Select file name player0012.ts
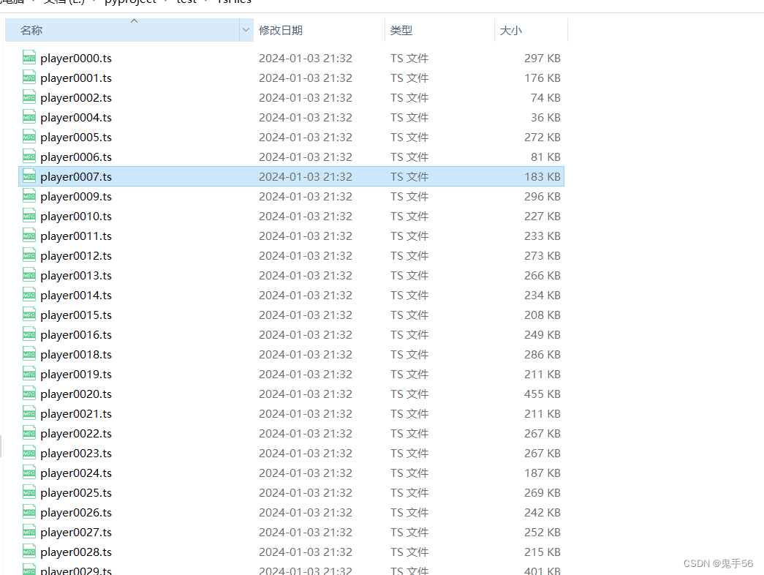 point(76,256)
